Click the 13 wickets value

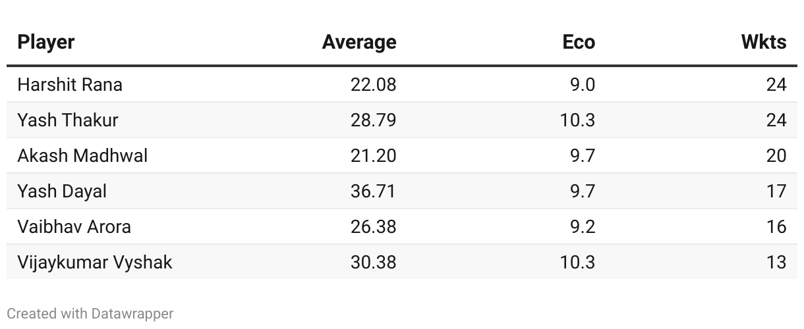[776, 263]
